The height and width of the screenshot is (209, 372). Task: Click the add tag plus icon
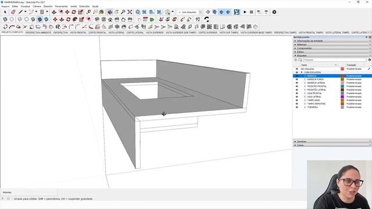[x=296, y=60]
